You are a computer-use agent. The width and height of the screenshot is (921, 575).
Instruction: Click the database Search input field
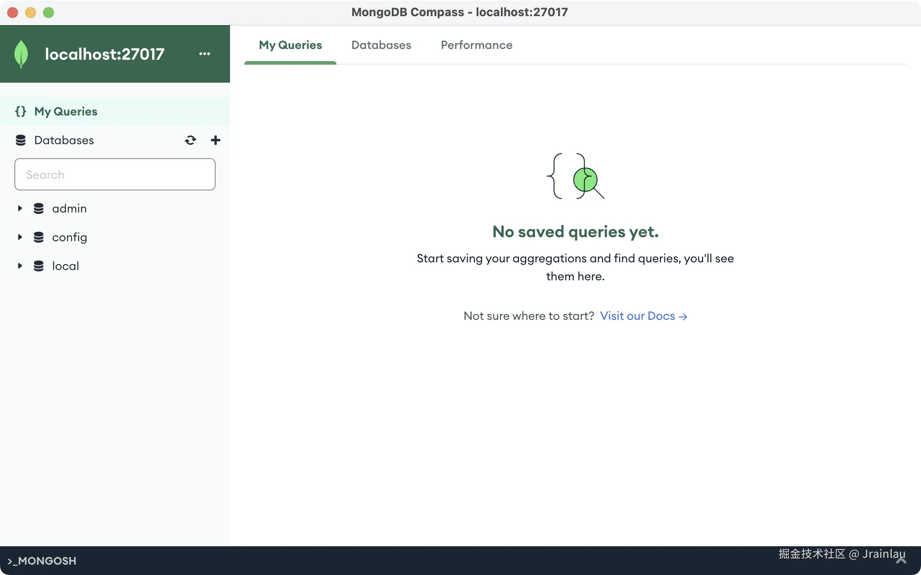pos(115,174)
